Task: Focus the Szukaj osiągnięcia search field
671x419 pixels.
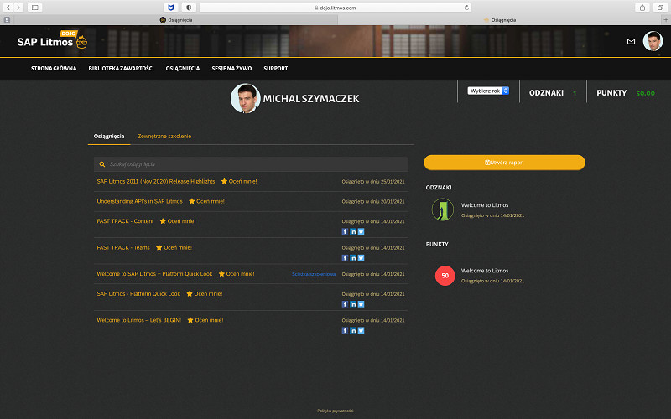Action: pyautogui.click(x=251, y=164)
